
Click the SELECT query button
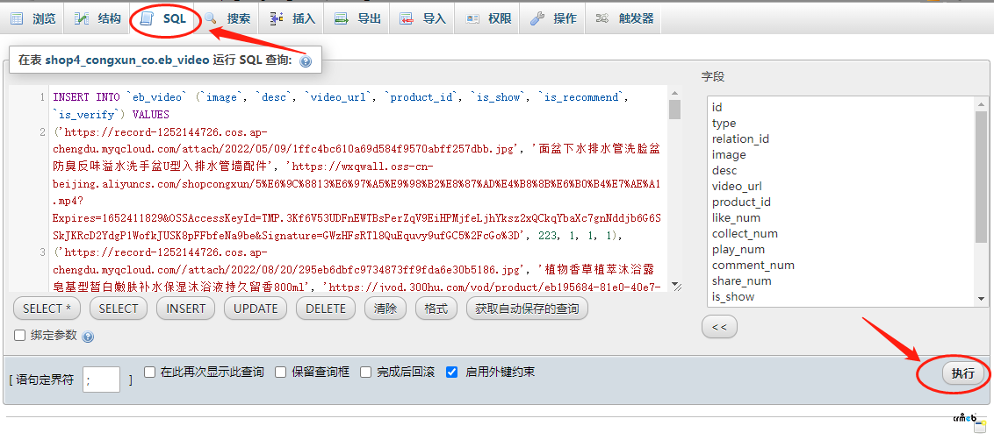[119, 309]
